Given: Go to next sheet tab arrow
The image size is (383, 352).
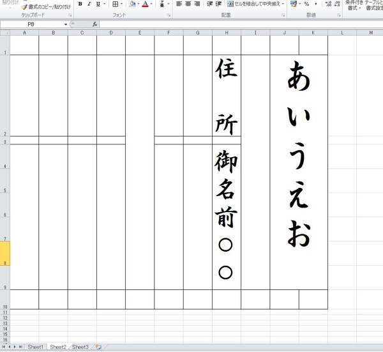Looking at the screenshot, I should [15, 347].
